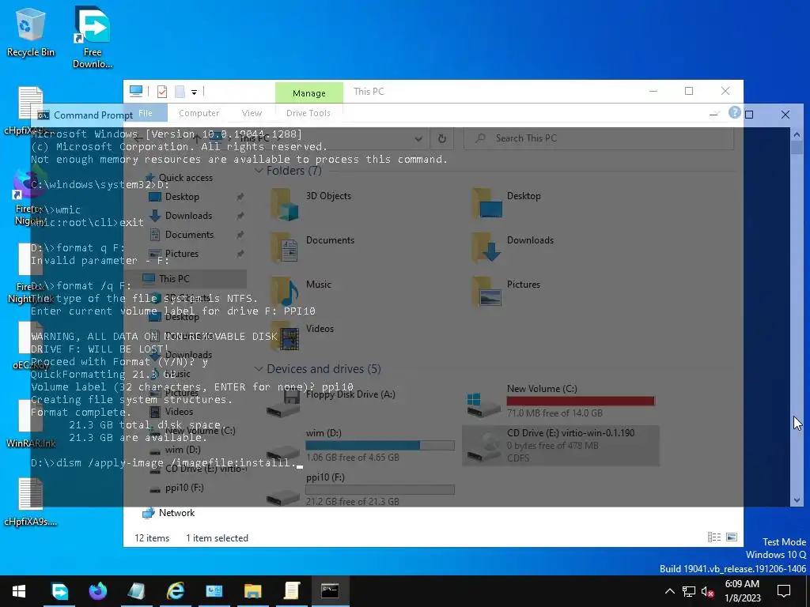Switch to the View ribbon tab

(x=252, y=113)
